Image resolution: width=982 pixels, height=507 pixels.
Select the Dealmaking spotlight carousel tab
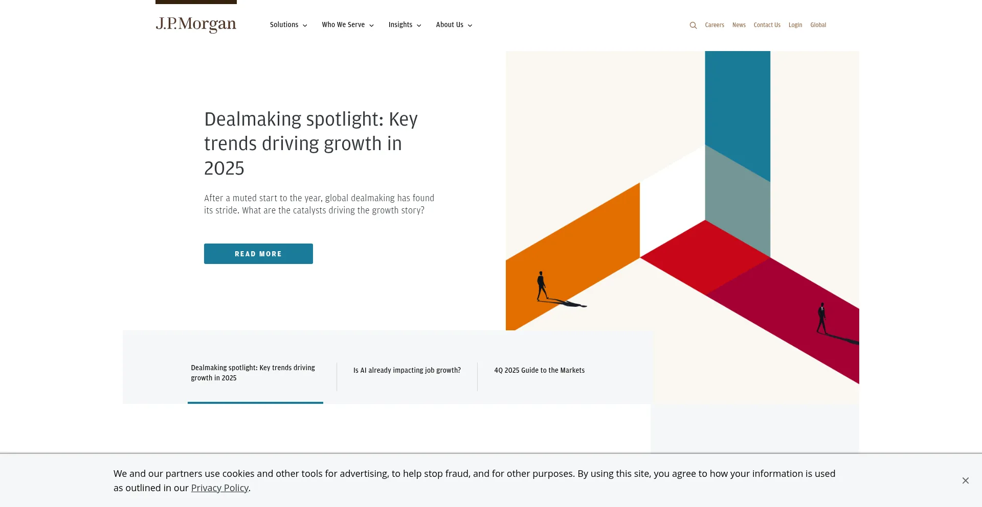pos(253,373)
